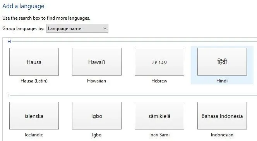
Task: Click the Icelandic caption label
Action: pos(34,135)
